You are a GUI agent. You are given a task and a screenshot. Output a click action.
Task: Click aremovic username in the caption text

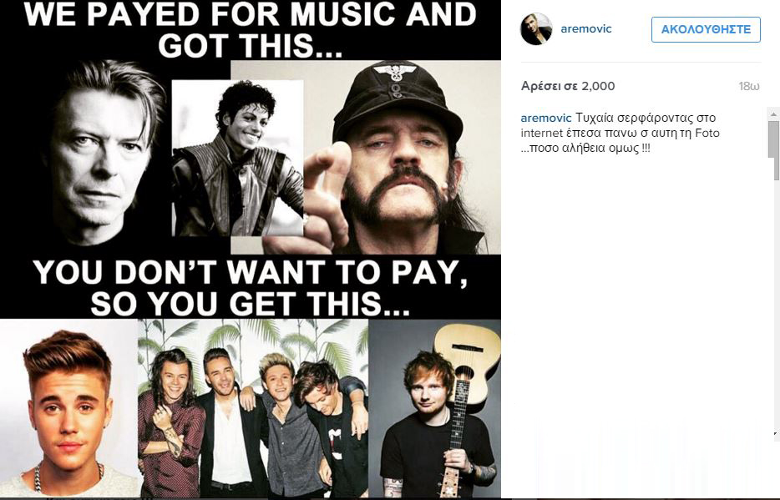tap(545, 119)
